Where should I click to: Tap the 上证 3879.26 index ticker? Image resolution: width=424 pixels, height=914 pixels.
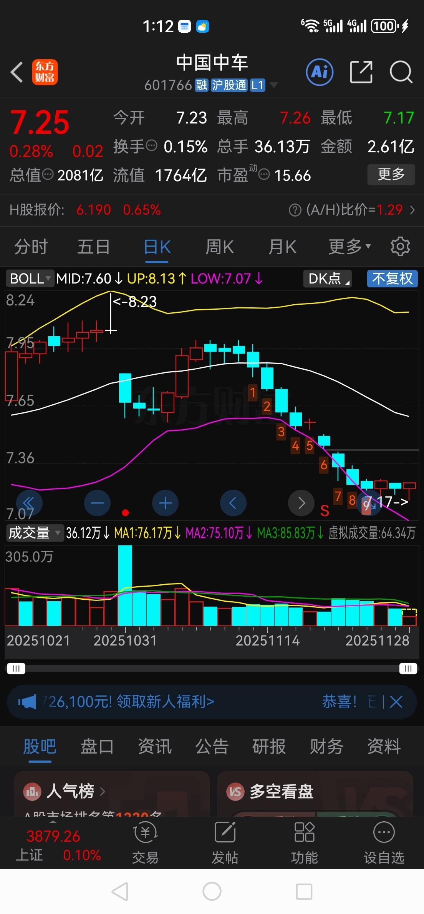pyautogui.click(x=53, y=846)
